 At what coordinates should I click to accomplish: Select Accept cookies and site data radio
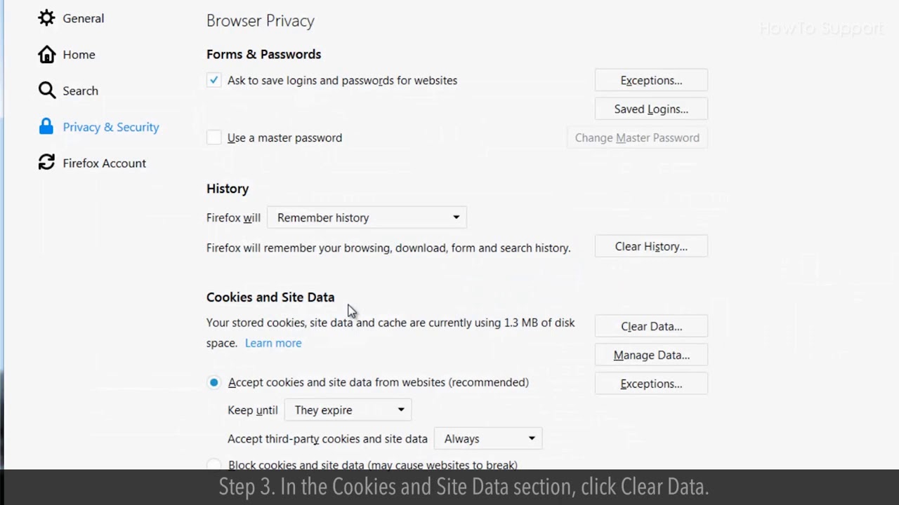pyautogui.click(x=214, y=382)
